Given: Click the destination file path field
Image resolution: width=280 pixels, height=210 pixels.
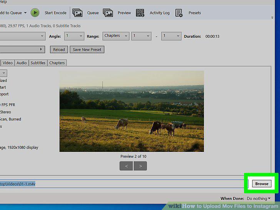Looking at the screenshot, I should pos(123,184).
